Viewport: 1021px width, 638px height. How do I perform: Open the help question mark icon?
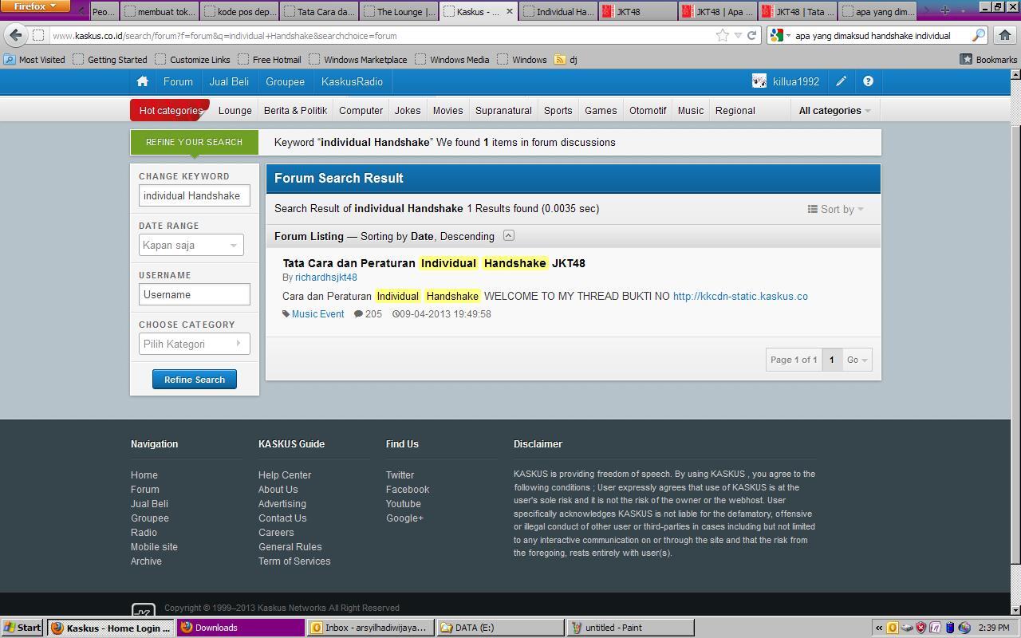coord(868,81)
